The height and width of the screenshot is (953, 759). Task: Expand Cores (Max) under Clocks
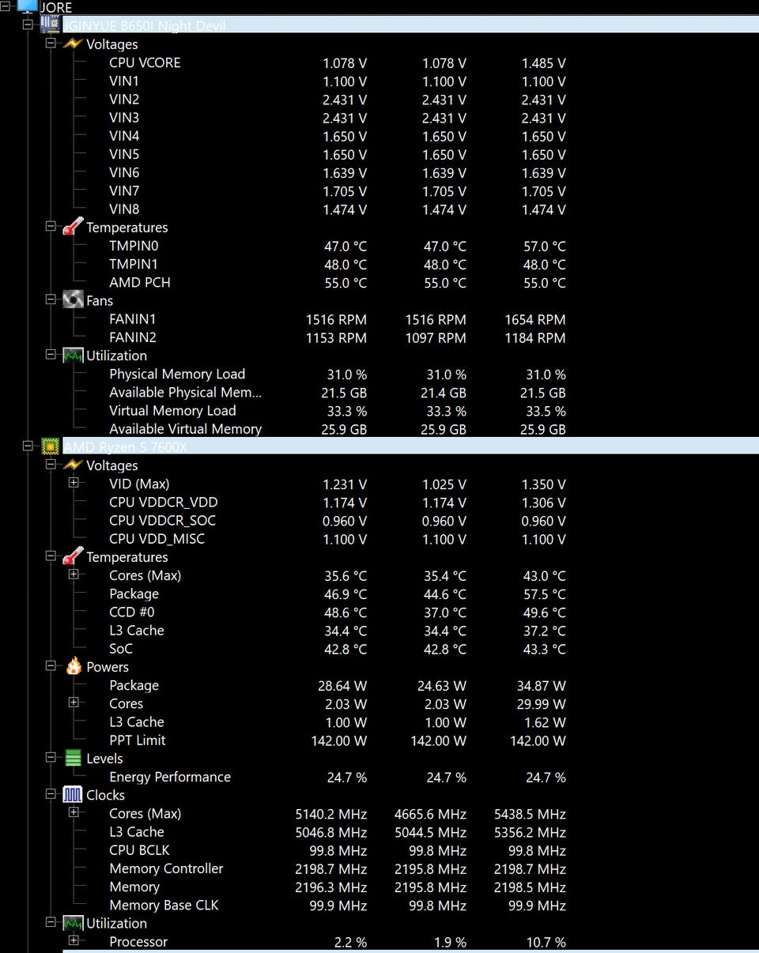pos(74,812)
